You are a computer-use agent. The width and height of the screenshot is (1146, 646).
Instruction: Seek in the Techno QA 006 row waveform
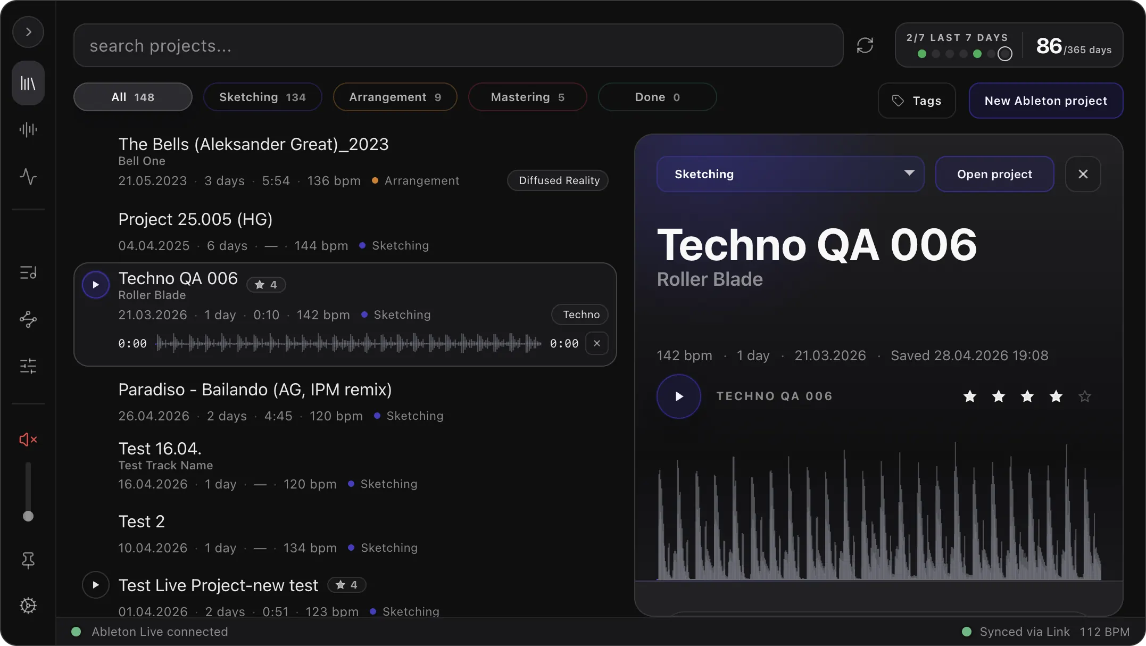(348, 344)
